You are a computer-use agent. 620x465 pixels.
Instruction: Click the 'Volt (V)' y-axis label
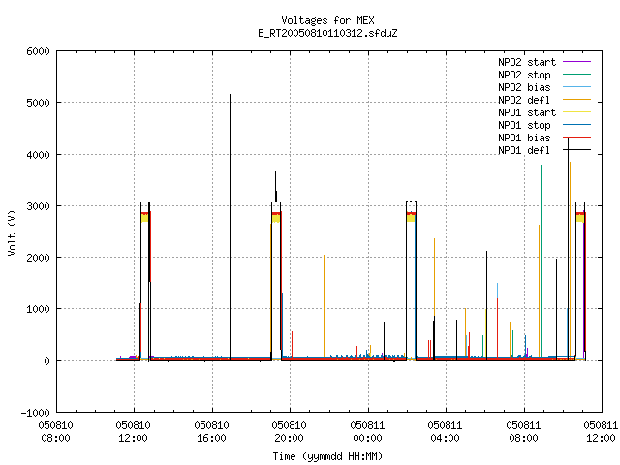pos(12,233)
